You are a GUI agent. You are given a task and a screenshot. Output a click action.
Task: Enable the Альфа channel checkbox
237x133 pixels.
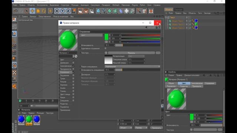(73, 88)
